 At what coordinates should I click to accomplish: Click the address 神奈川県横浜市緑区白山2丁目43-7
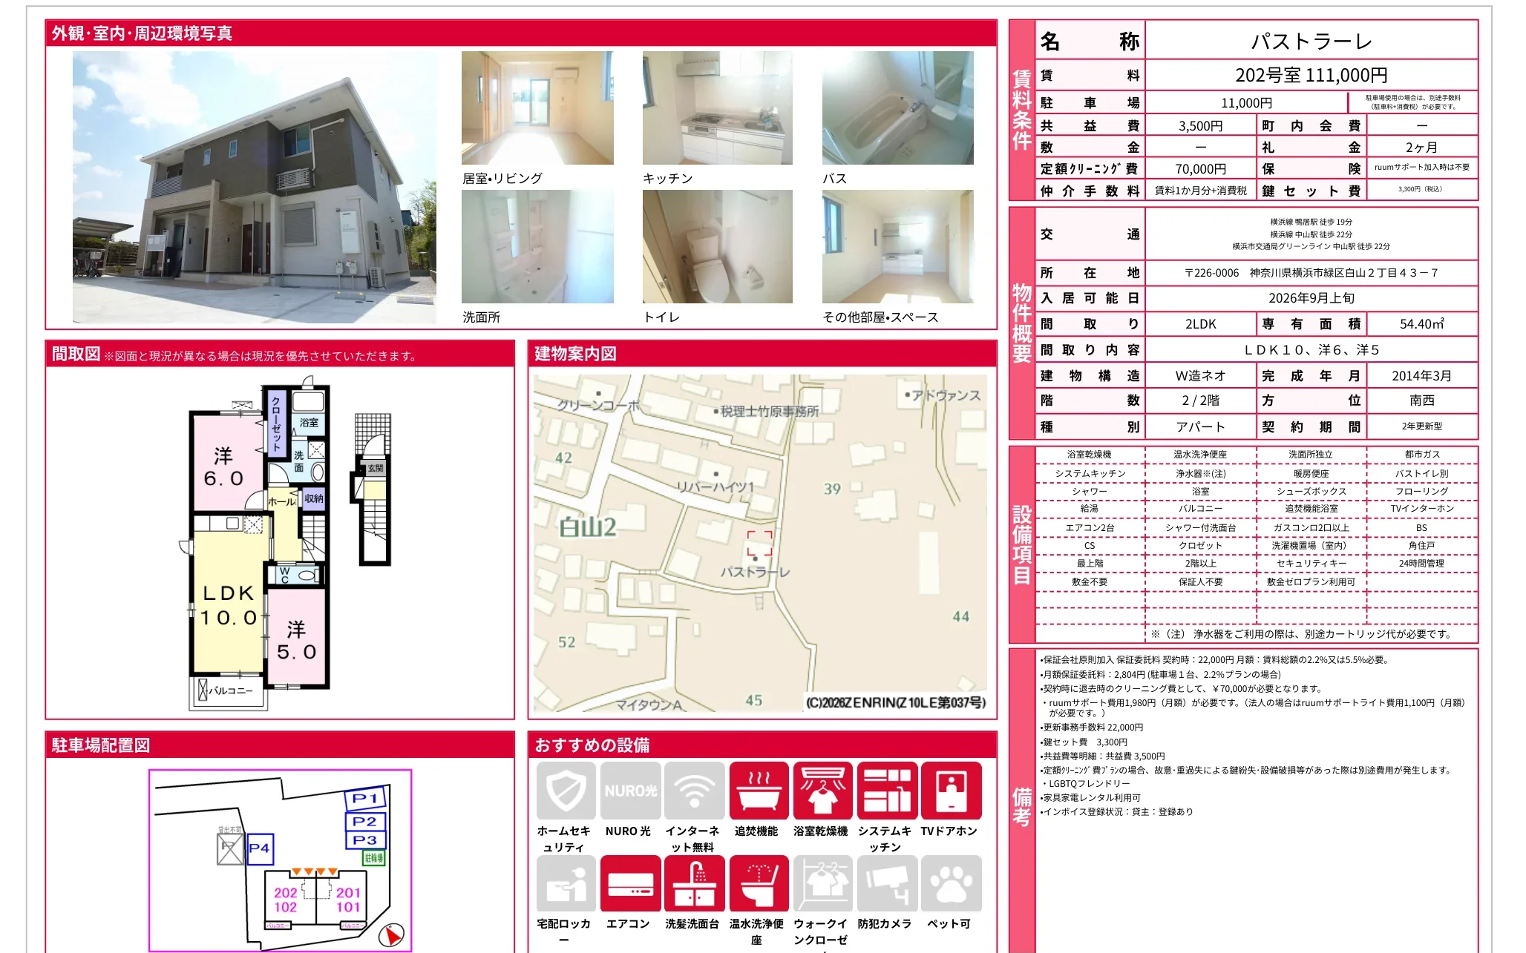tap(1343, 273)
